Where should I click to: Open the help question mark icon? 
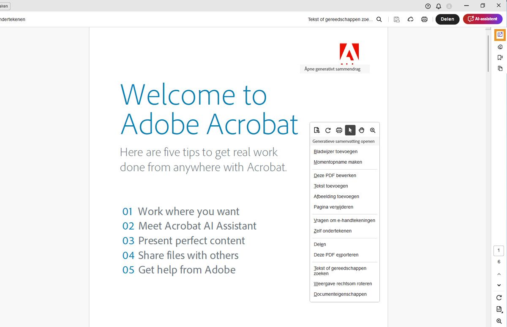(428, 6)
